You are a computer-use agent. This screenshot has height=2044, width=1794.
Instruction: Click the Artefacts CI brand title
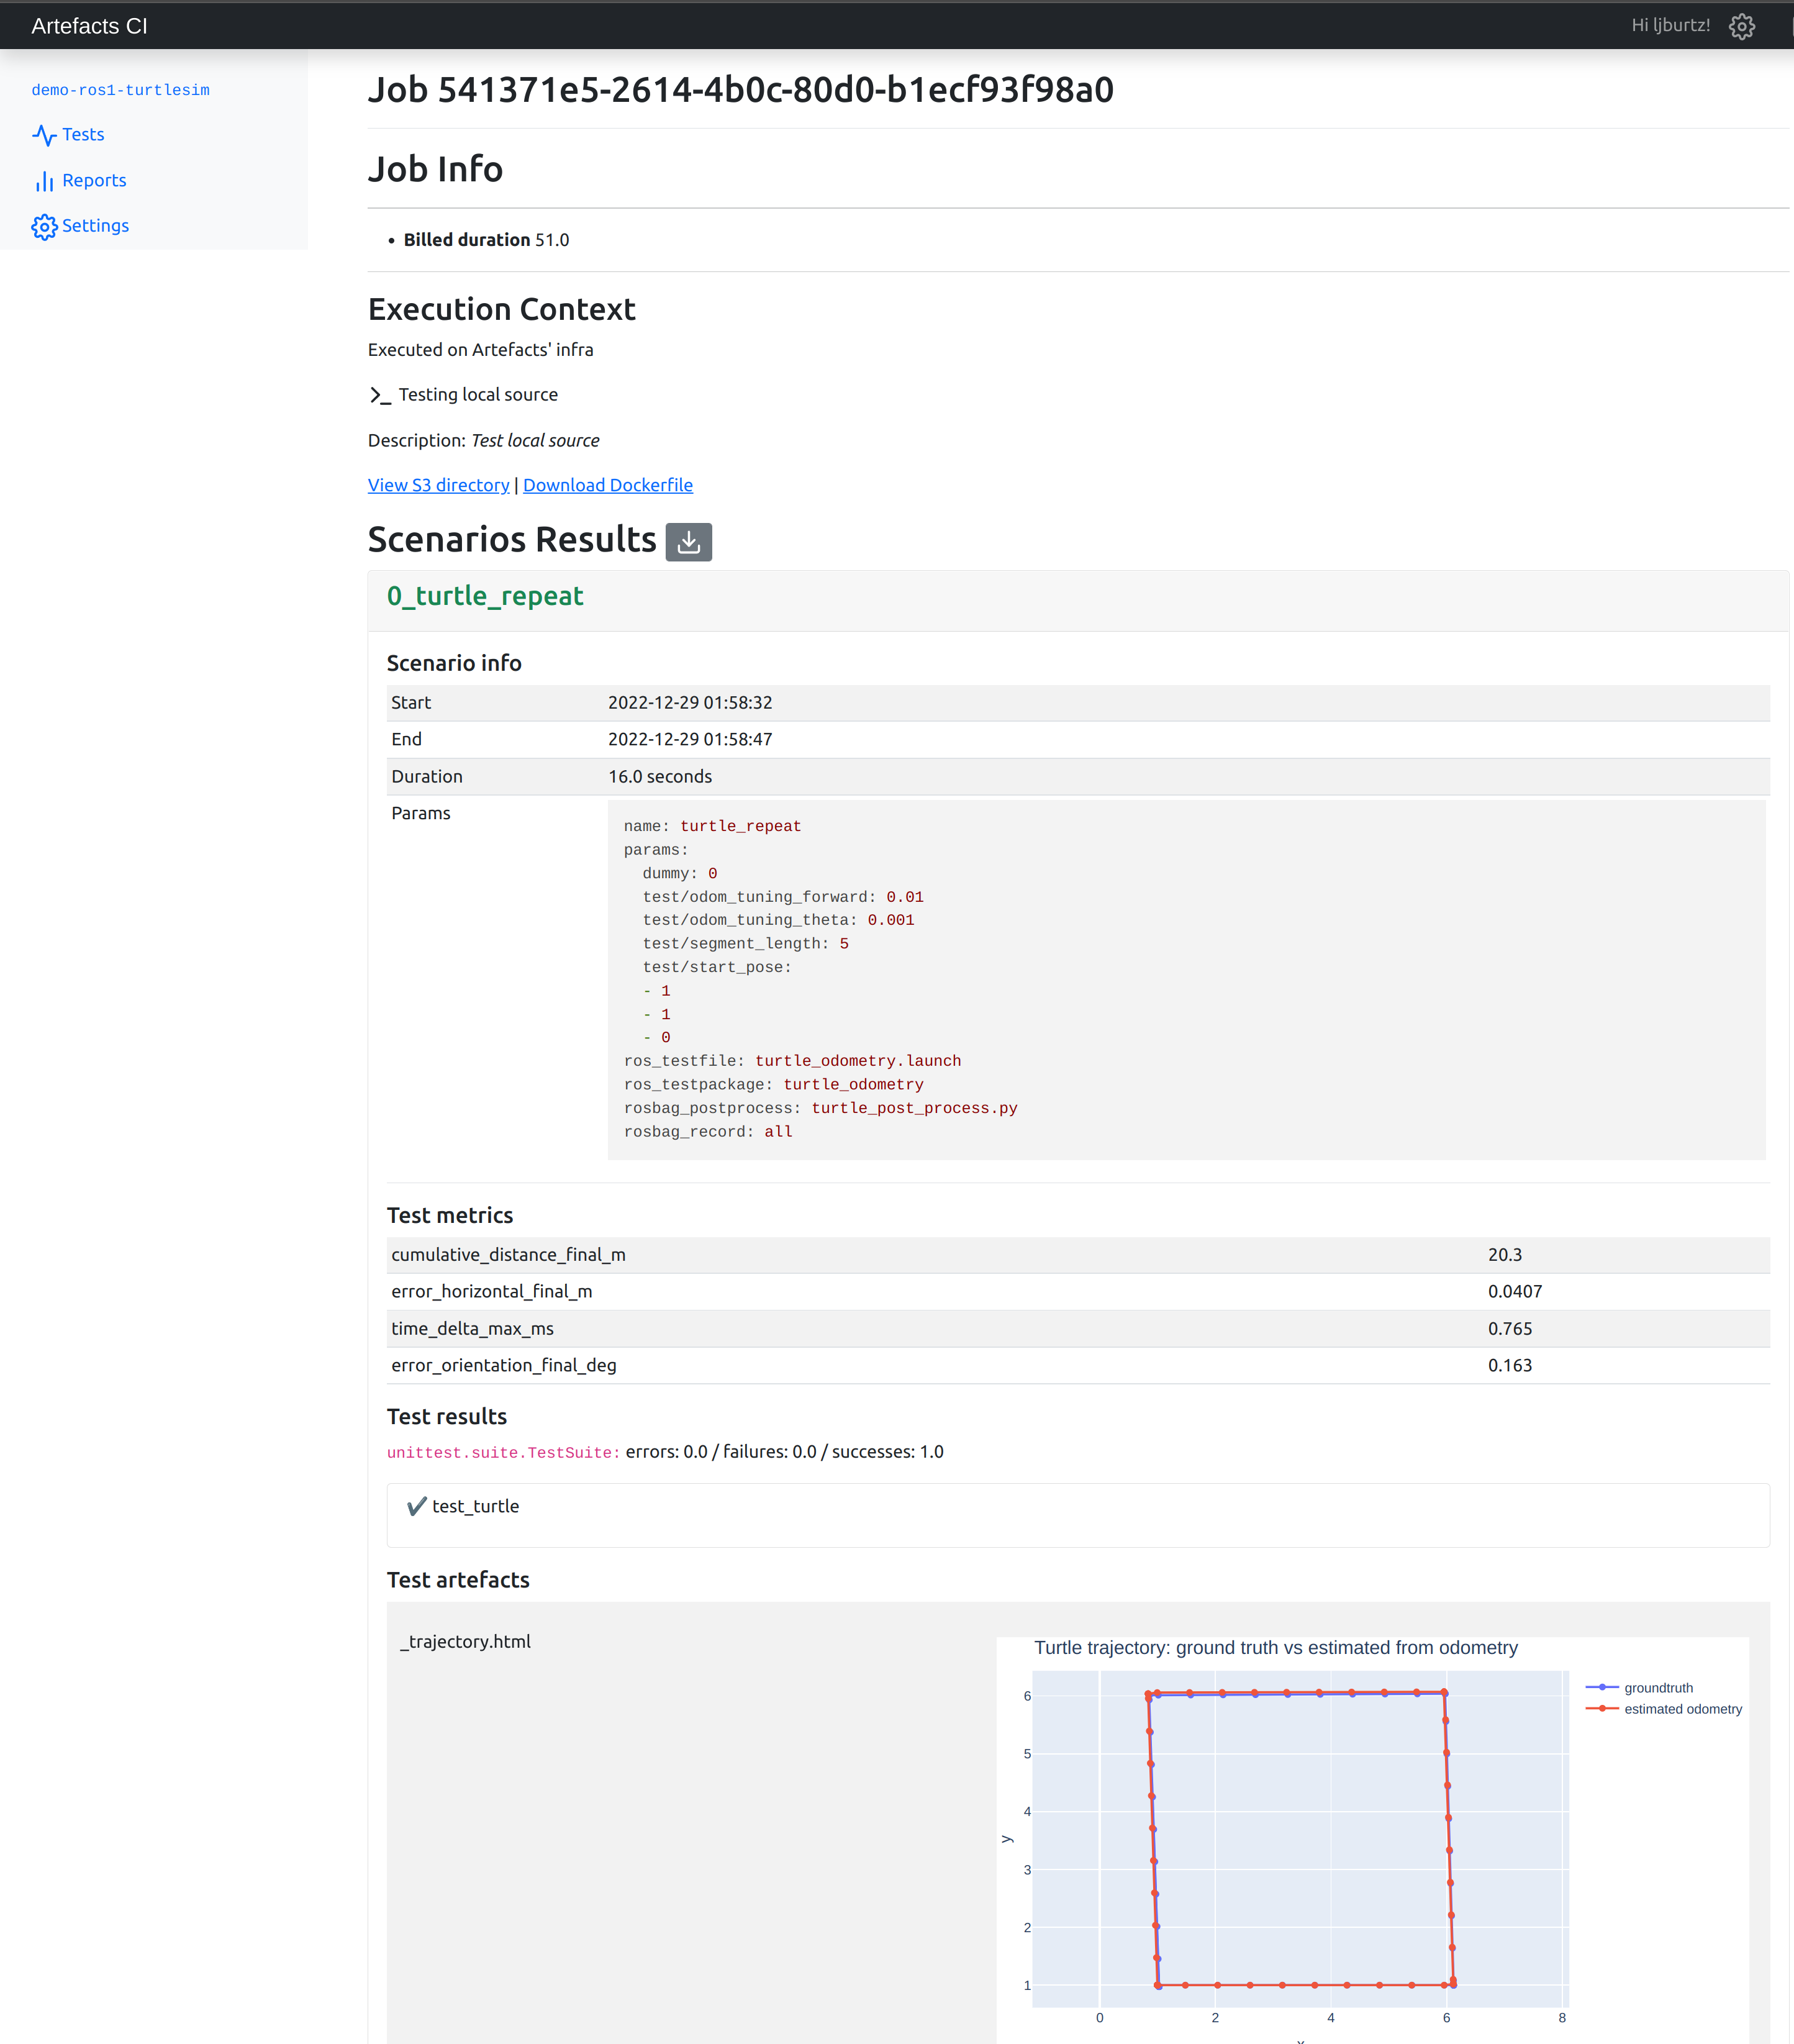pyautogui.click(x=90, y=26)
